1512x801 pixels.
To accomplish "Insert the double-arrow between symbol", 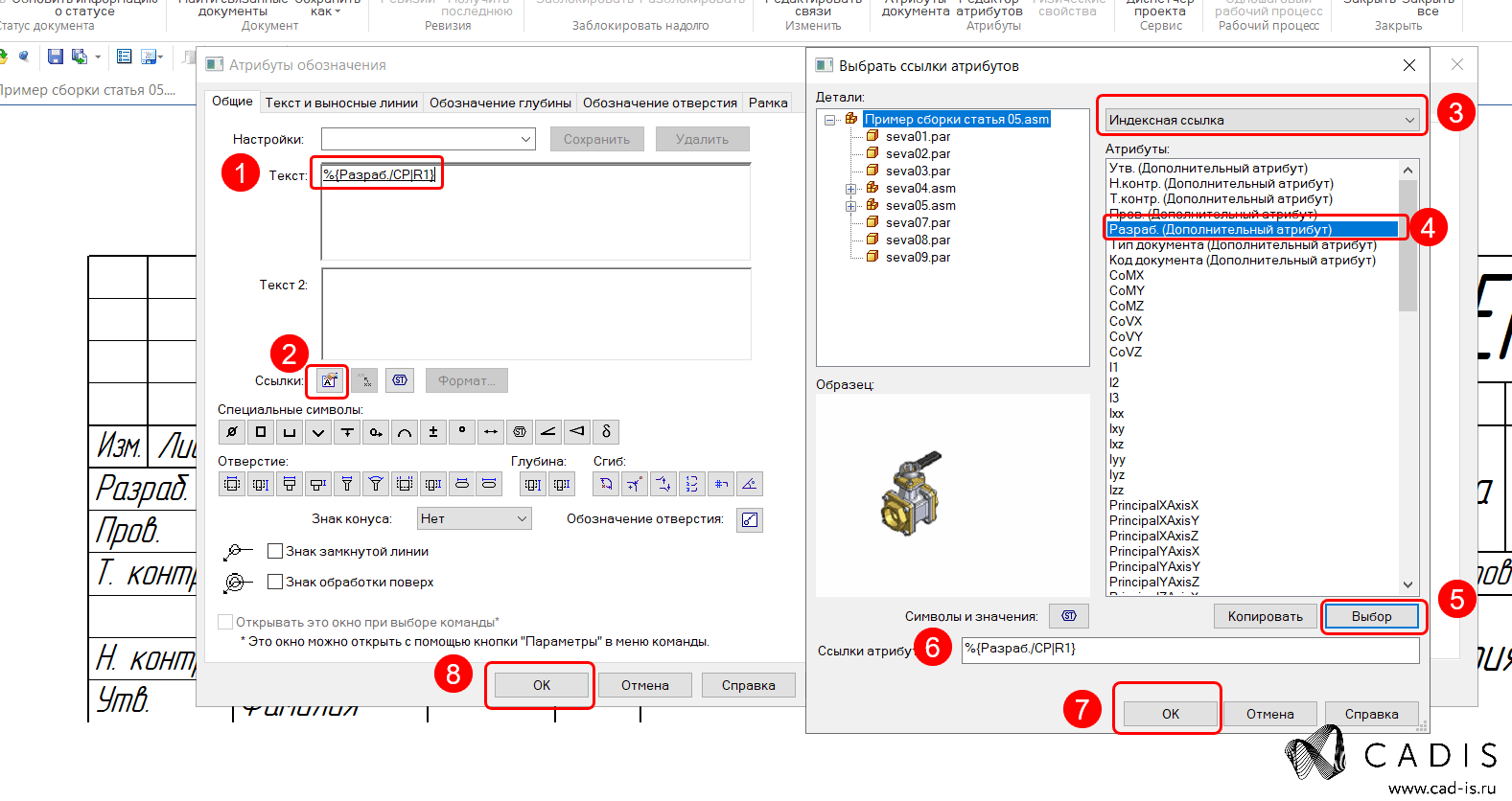I will (491, 431).
